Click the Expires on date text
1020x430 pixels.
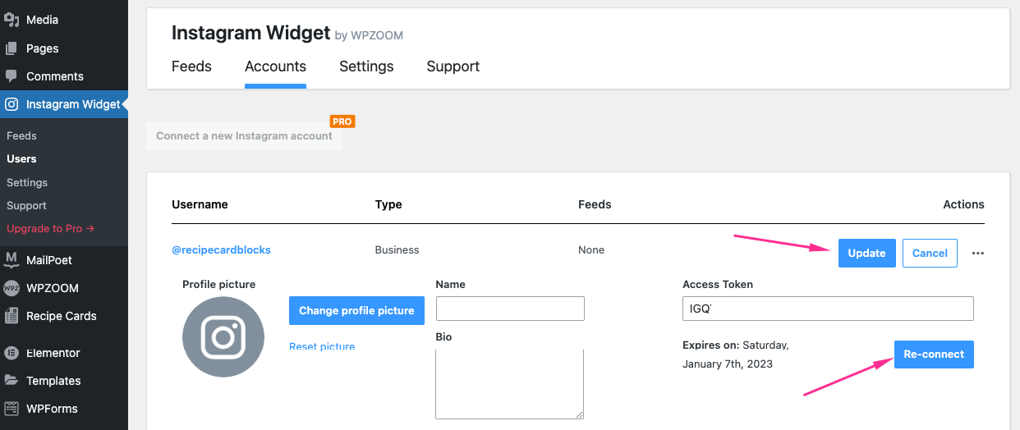pos(736,355)
